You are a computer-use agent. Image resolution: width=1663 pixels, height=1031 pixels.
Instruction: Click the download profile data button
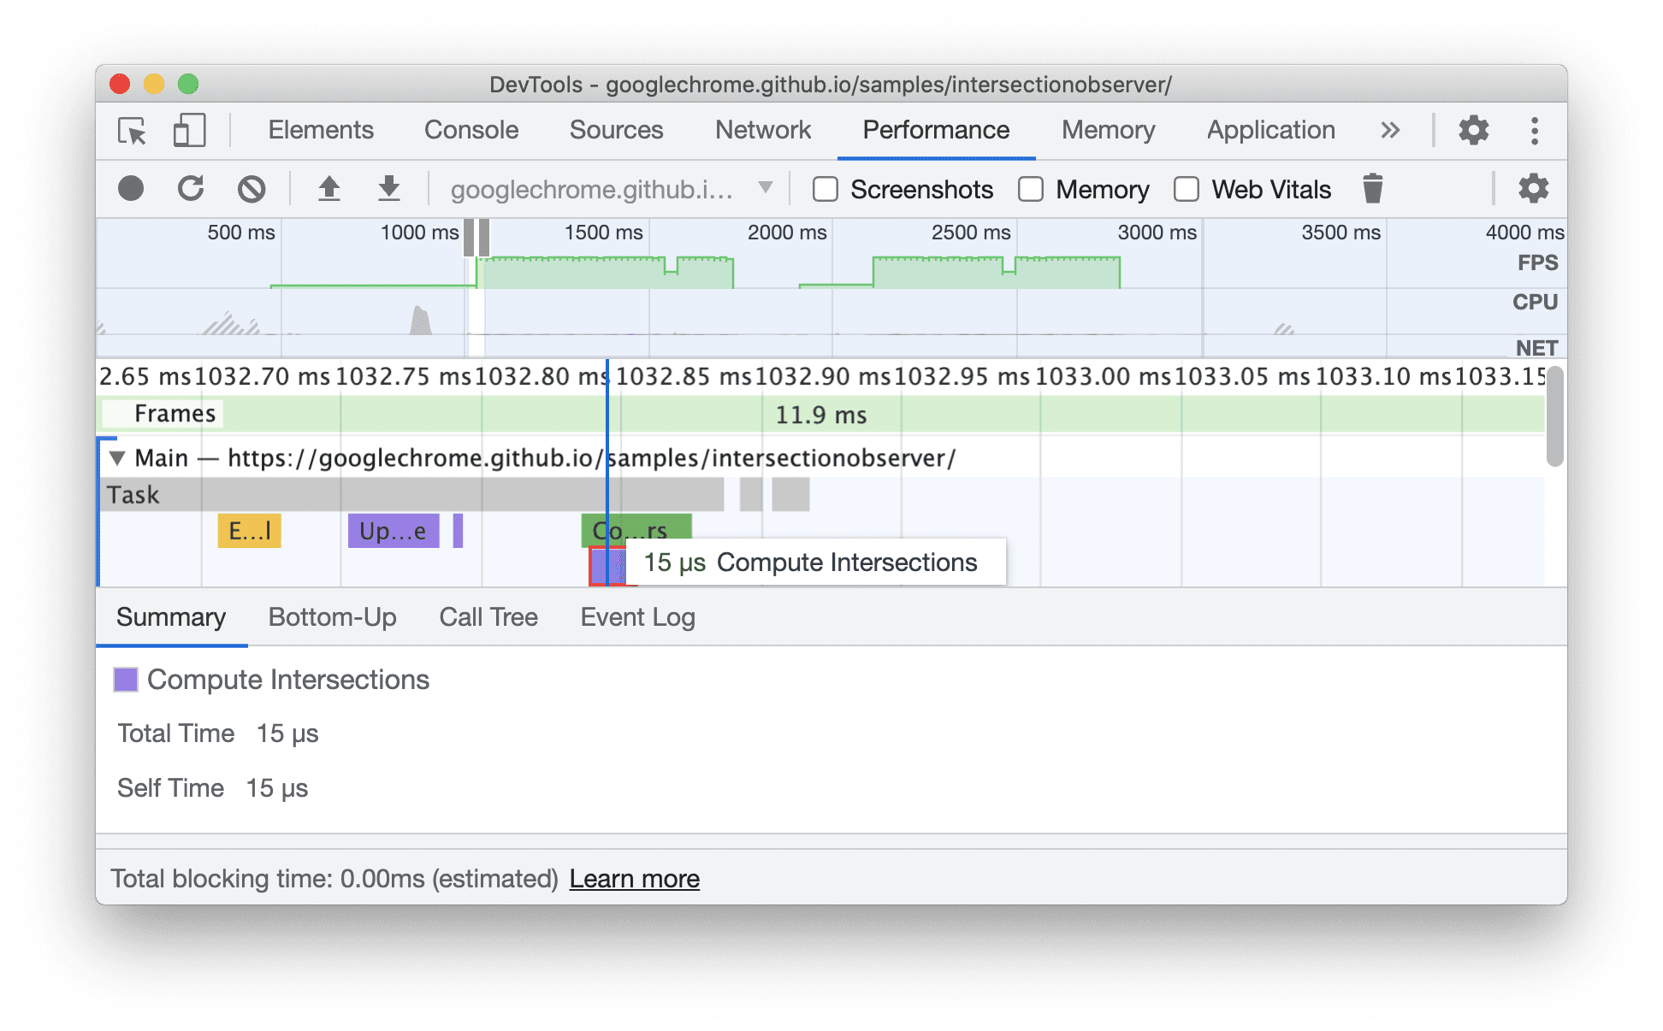click(x=381, y=189)
